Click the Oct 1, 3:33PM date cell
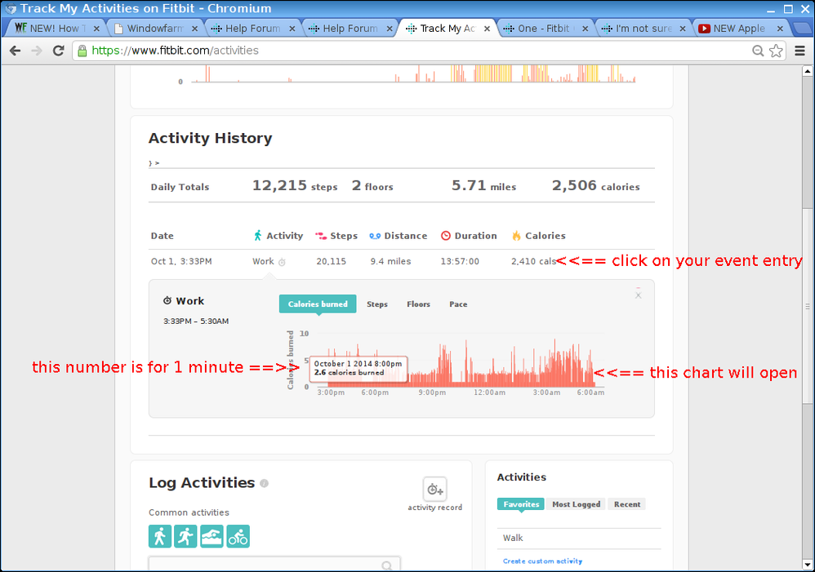 click(181, 261)
